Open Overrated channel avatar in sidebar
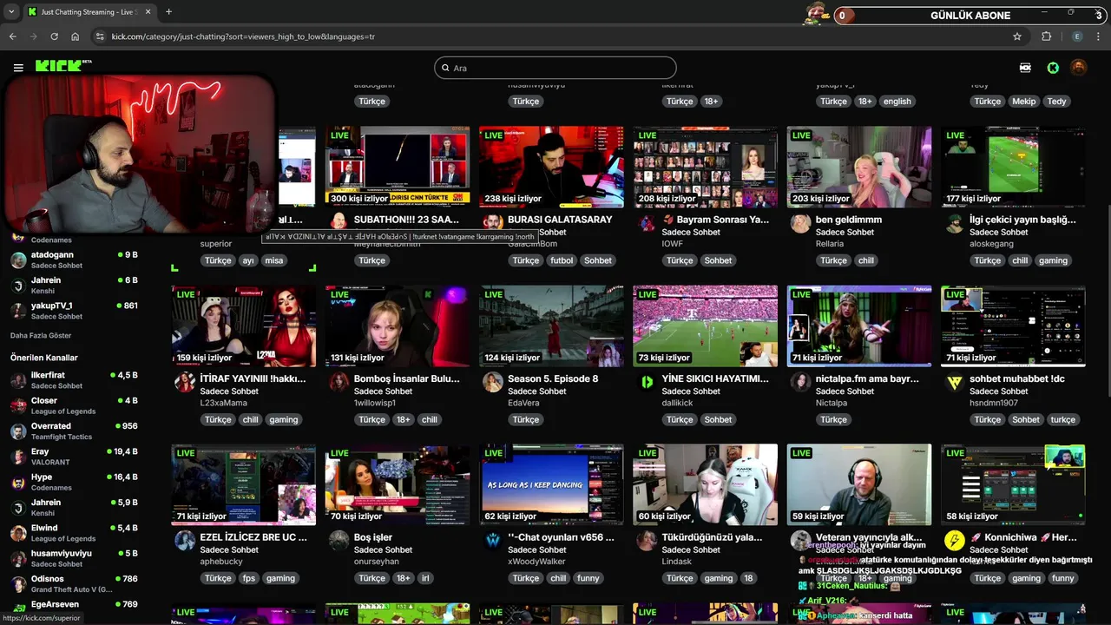This screenshot has width=1111, height=625. (x=18, y=431)
